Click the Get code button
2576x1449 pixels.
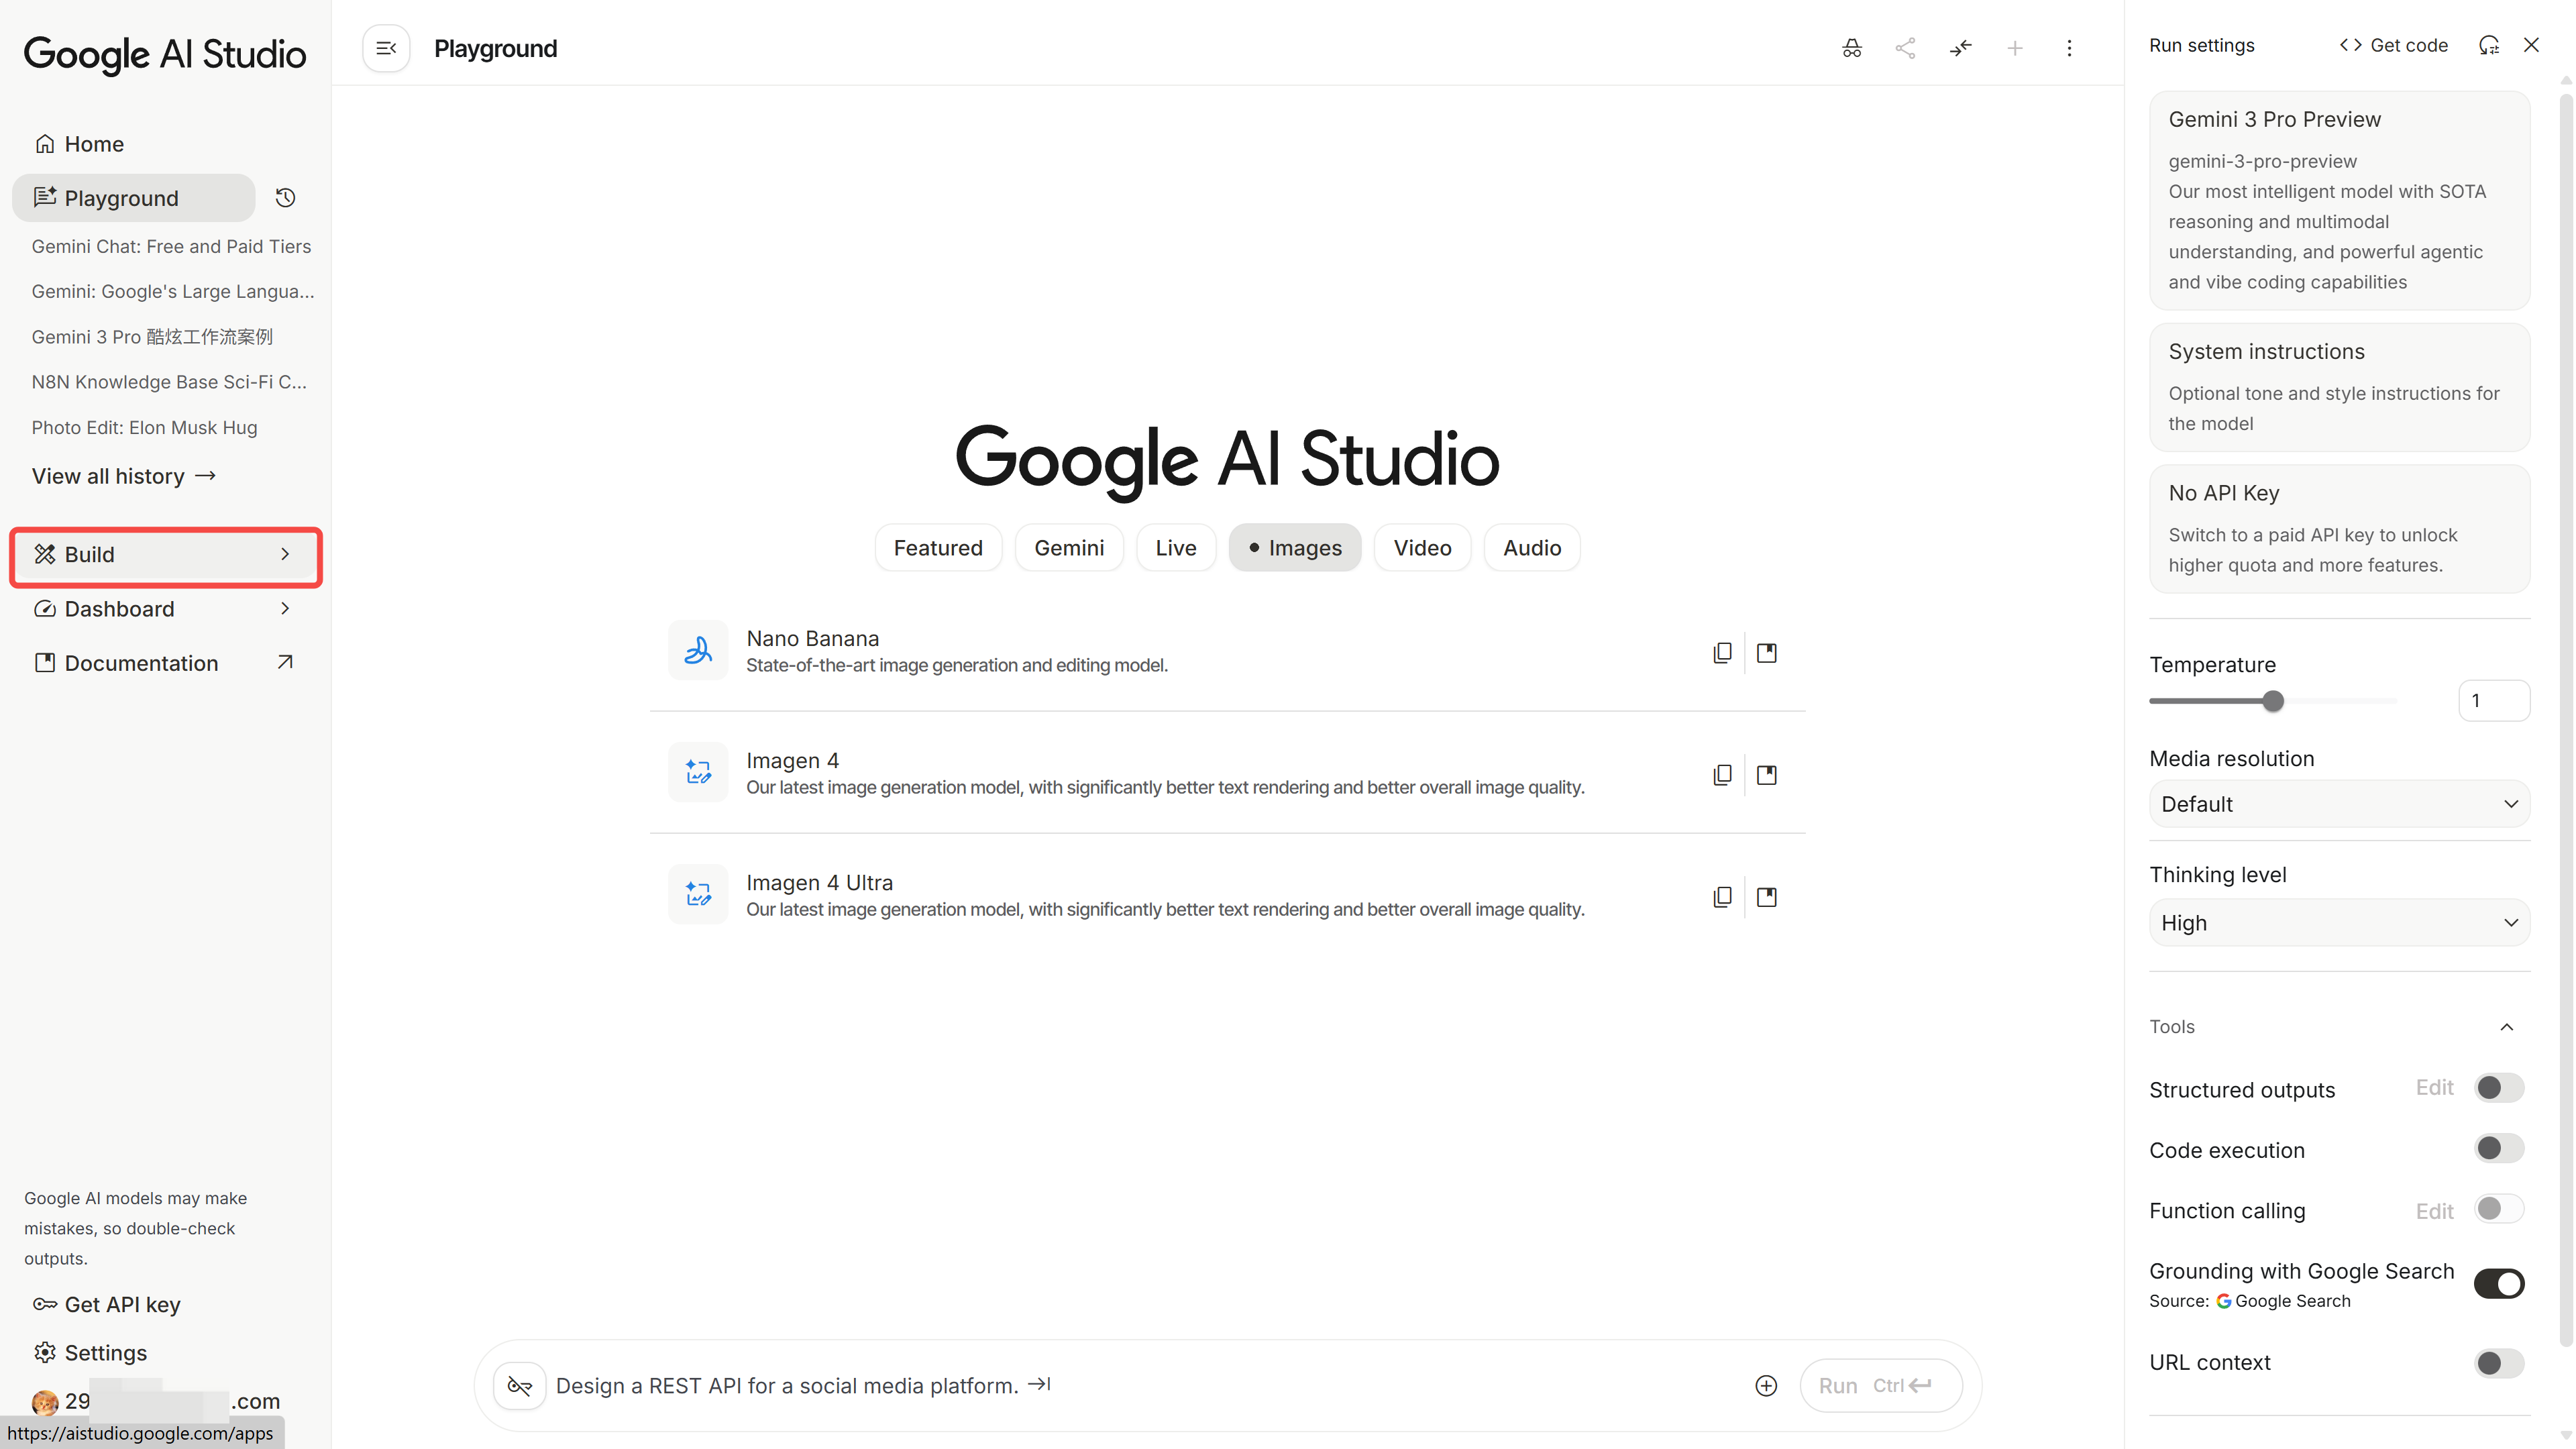pyautogui.click(x=2394, y=45)
